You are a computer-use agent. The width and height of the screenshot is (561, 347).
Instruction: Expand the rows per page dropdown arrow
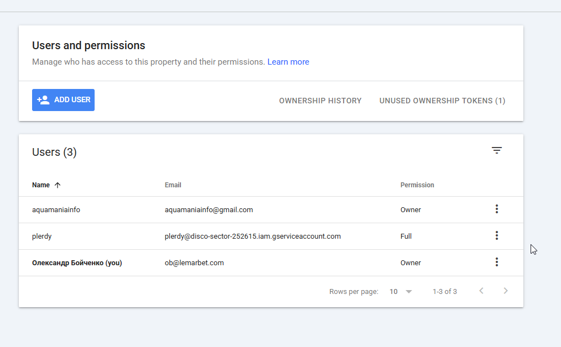click(x=409, y=292)
